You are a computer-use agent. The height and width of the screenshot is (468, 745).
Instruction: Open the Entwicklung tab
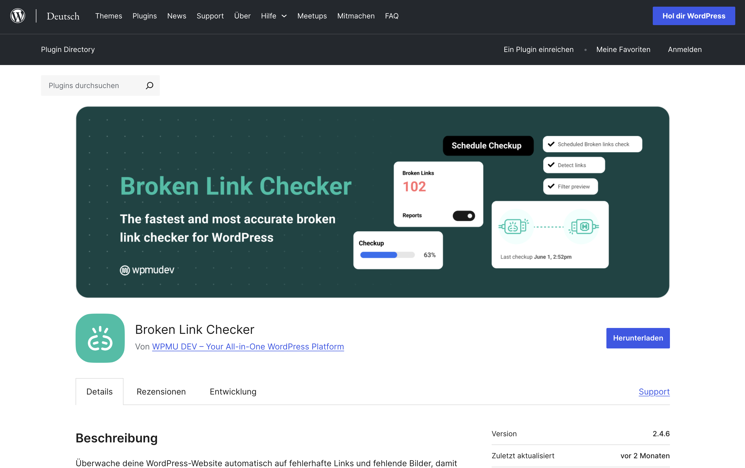click(233, 391)
